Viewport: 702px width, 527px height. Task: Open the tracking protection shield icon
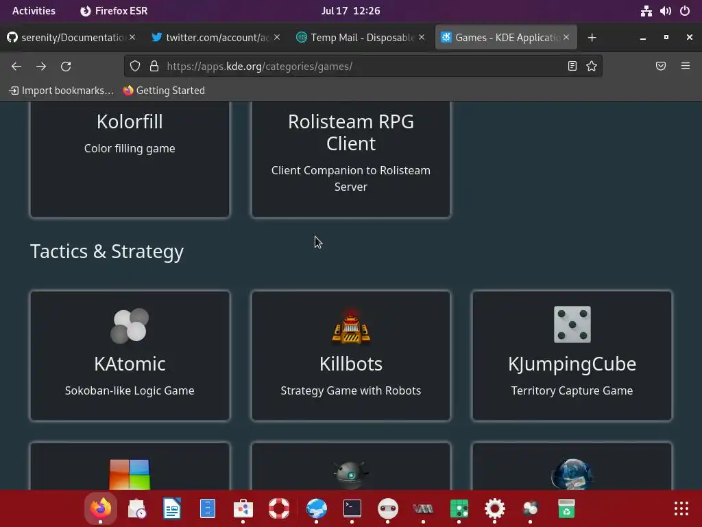135,67
